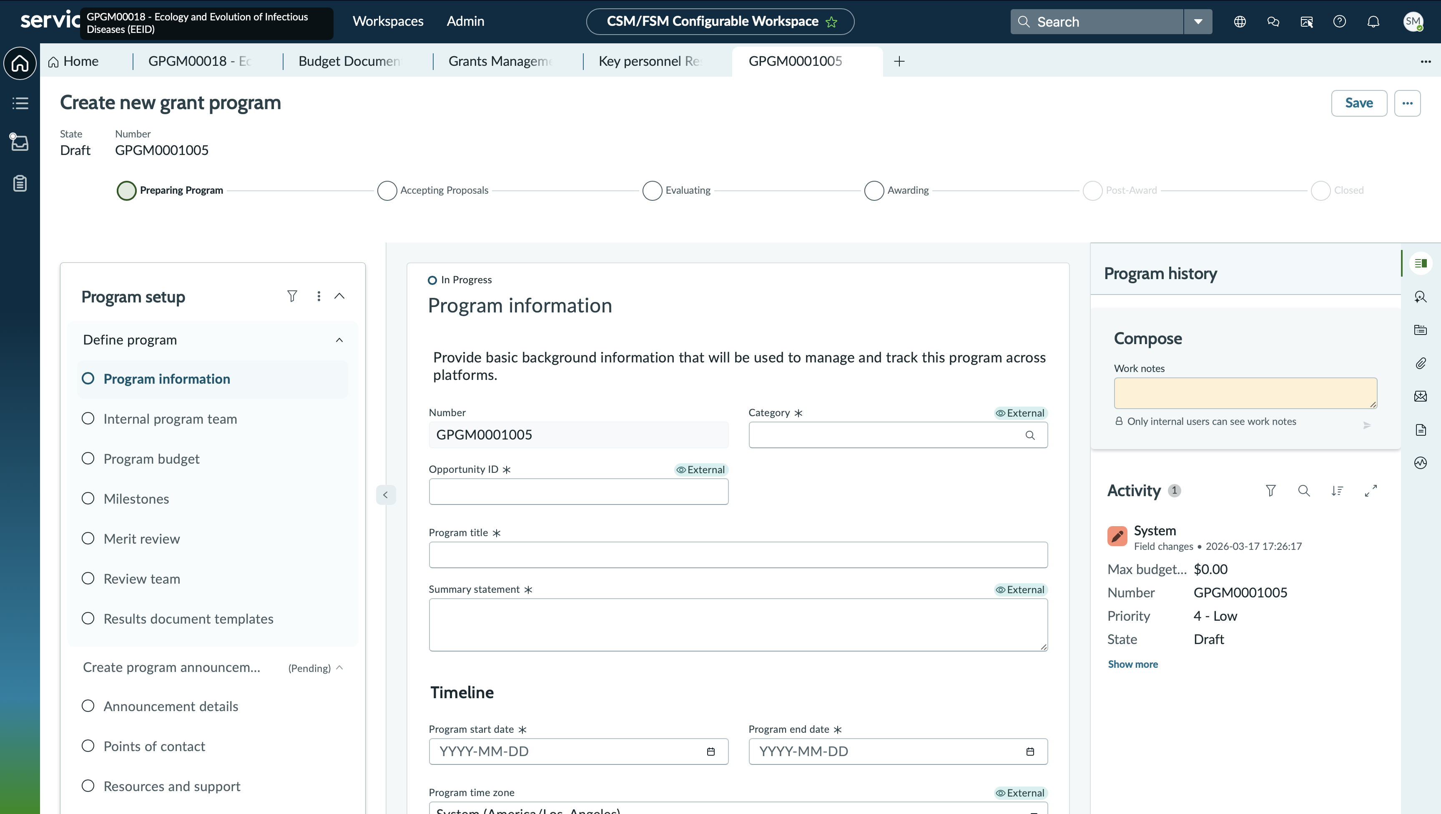Collapse the left setup pane arrow

pos(385,495)
